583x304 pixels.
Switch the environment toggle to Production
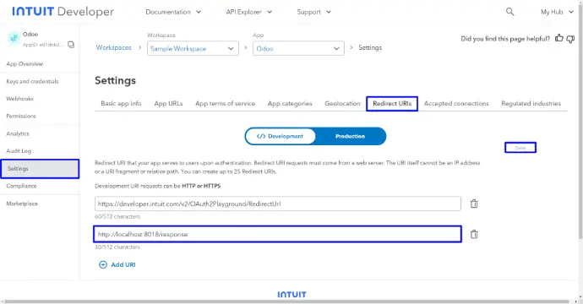350,137
